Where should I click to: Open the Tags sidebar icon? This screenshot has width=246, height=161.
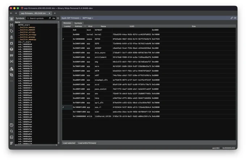12,31
